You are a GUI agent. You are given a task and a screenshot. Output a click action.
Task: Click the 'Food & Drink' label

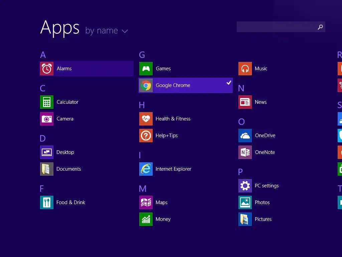pos(71,202)
